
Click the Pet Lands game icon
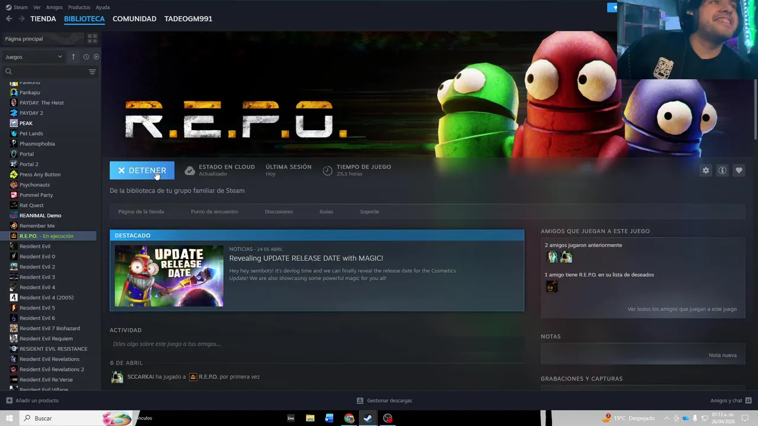click(x=14, y=133)
